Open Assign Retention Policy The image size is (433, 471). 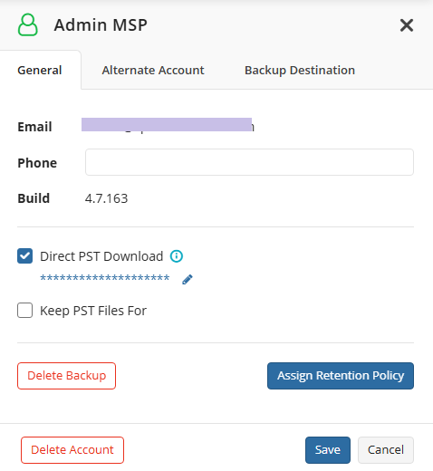click(x=341, y=376)
